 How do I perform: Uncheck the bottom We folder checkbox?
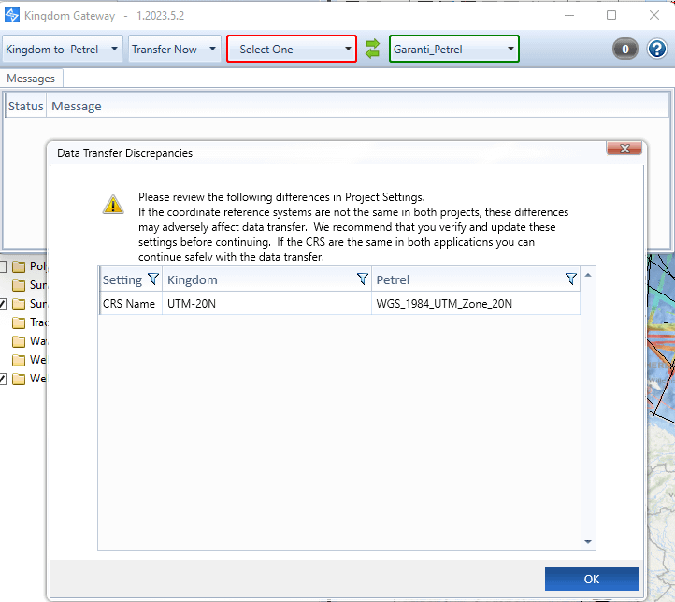(x=3, y=379)
